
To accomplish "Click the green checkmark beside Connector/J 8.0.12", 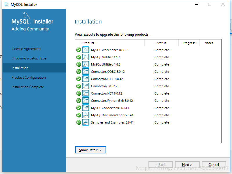I will coord(79,86).
